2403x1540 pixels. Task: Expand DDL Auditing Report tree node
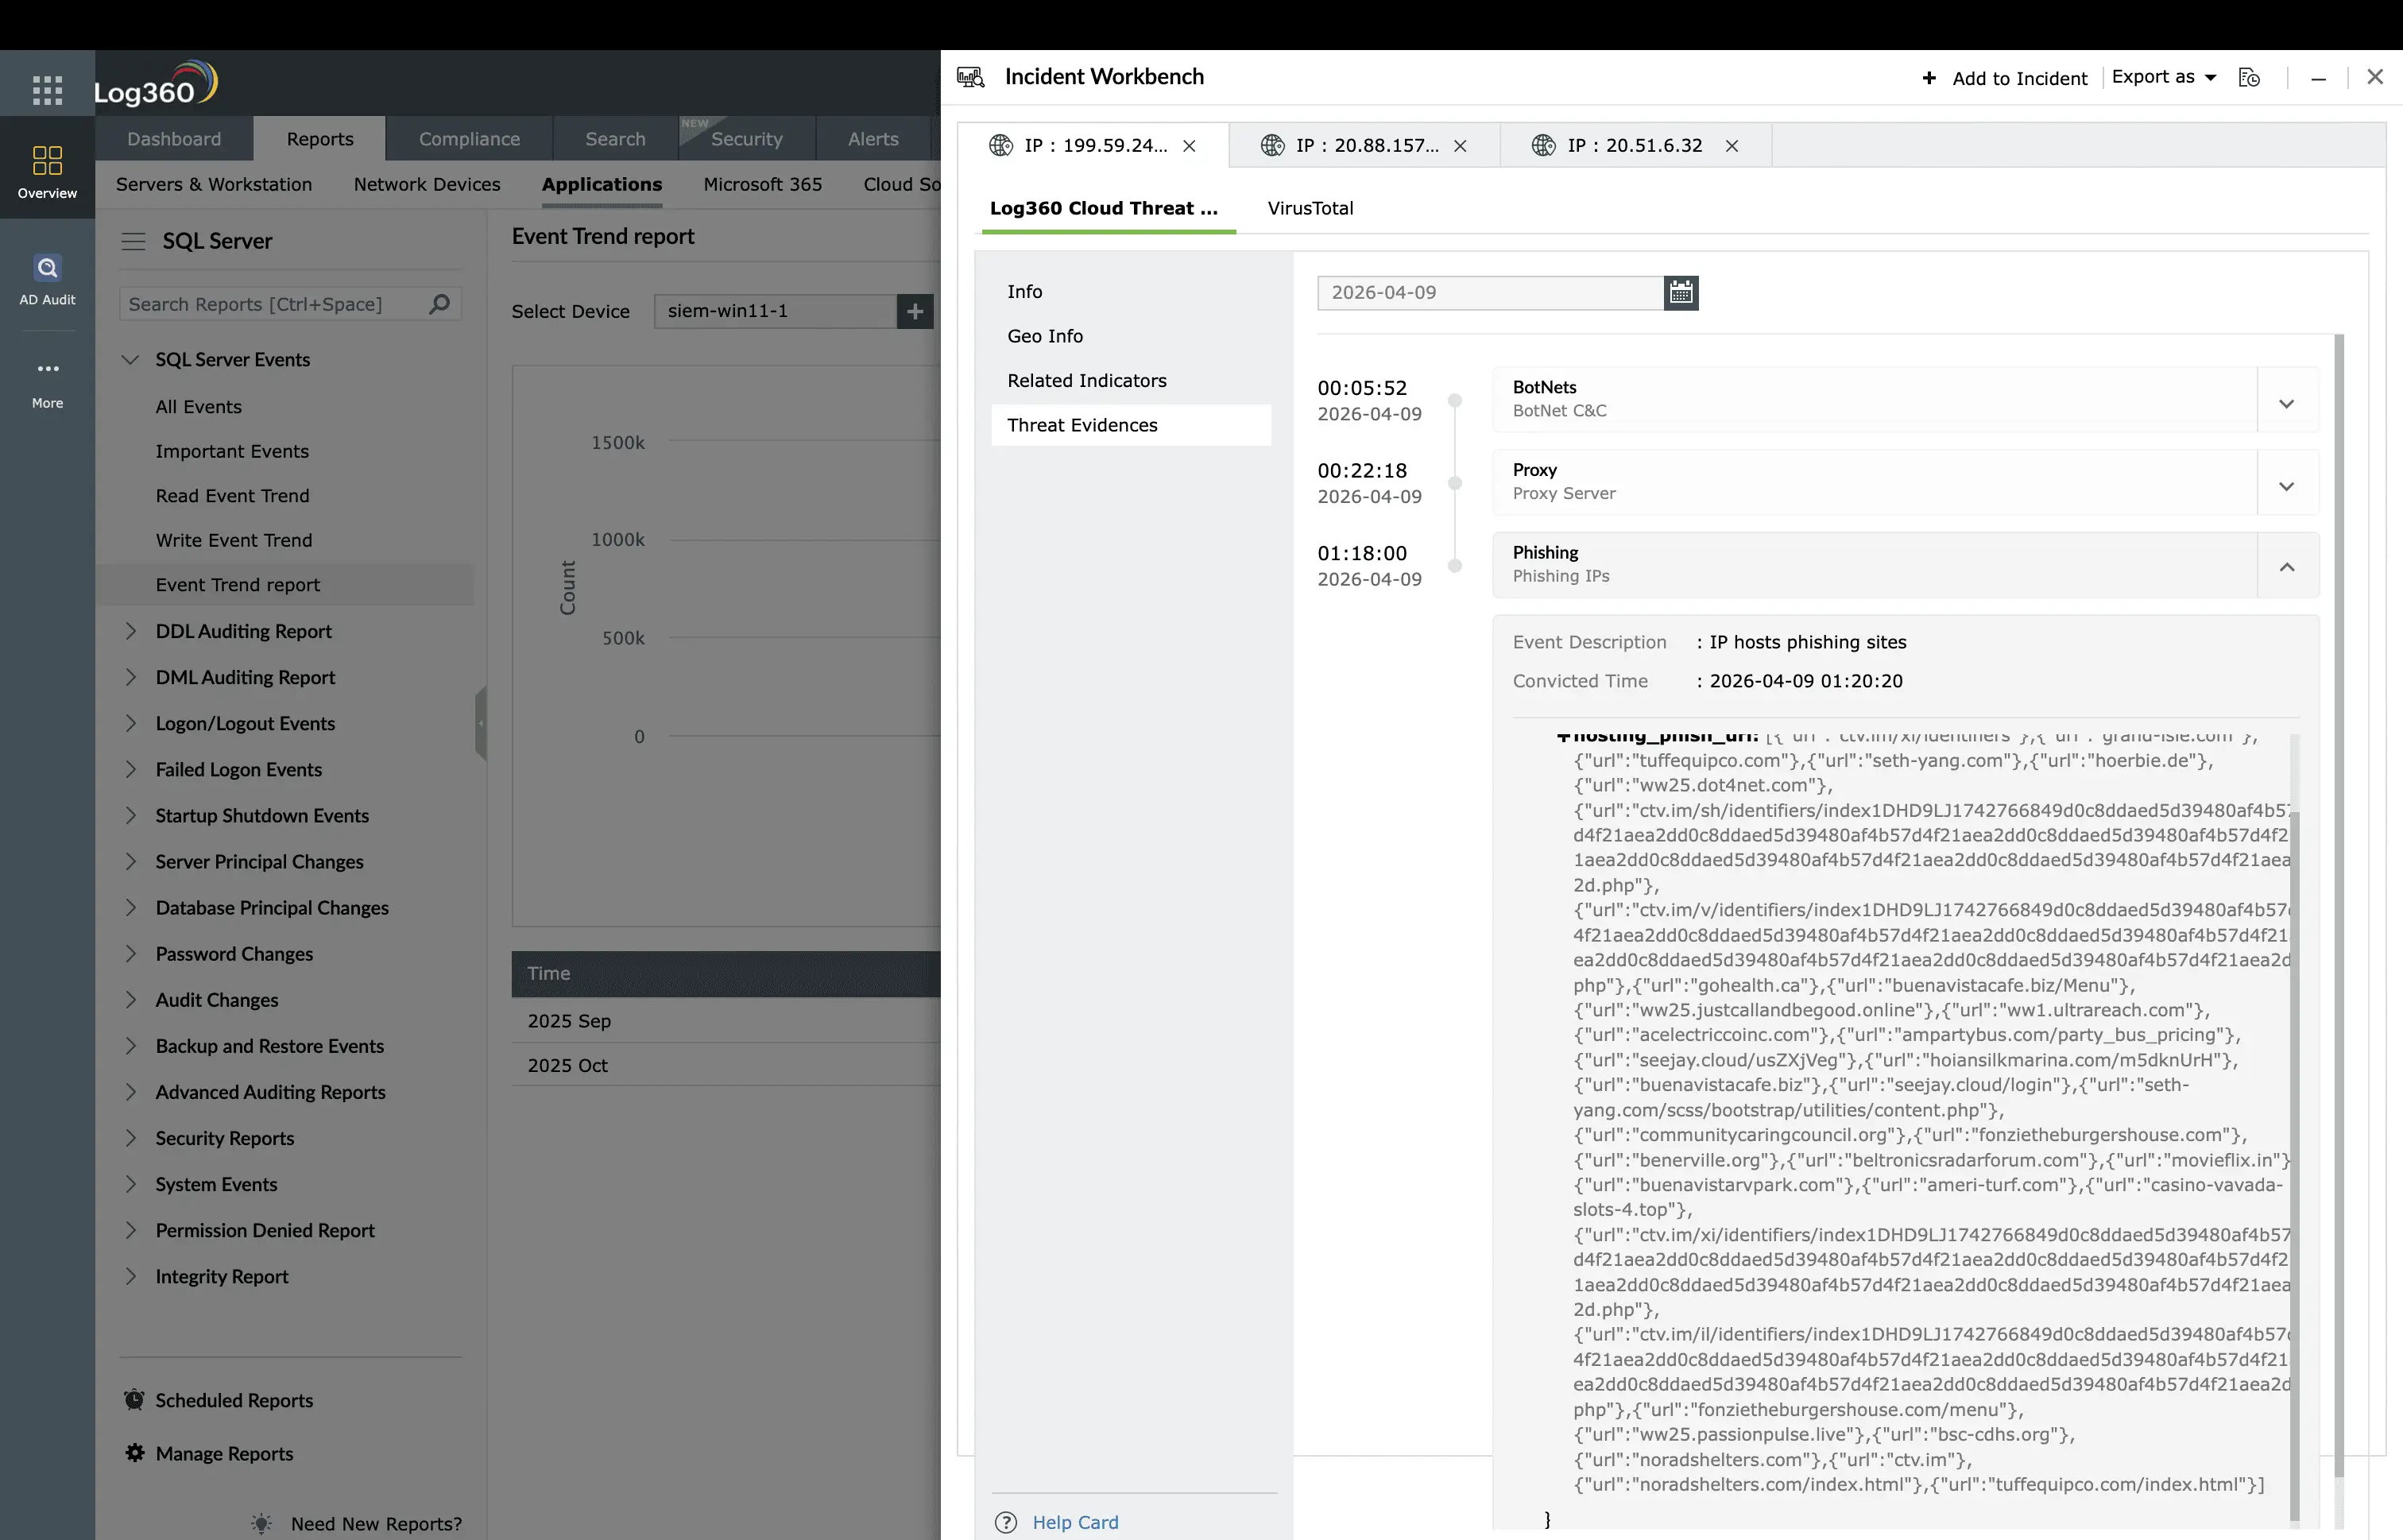click(131, 631)
